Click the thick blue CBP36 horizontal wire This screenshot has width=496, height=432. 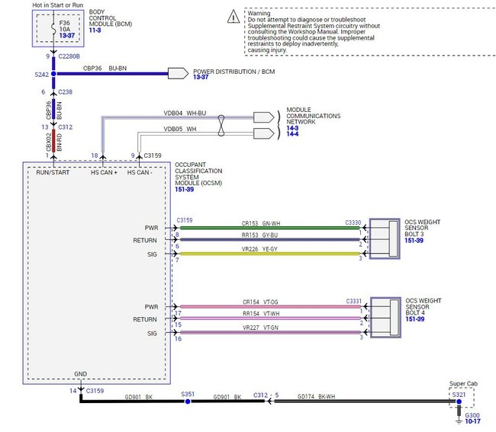click(x=112, y=74)
